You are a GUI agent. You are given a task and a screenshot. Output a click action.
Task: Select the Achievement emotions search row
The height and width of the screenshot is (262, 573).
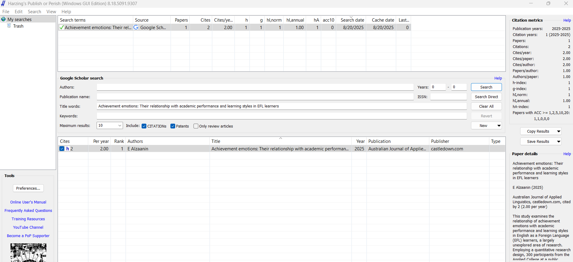point(235,27)
